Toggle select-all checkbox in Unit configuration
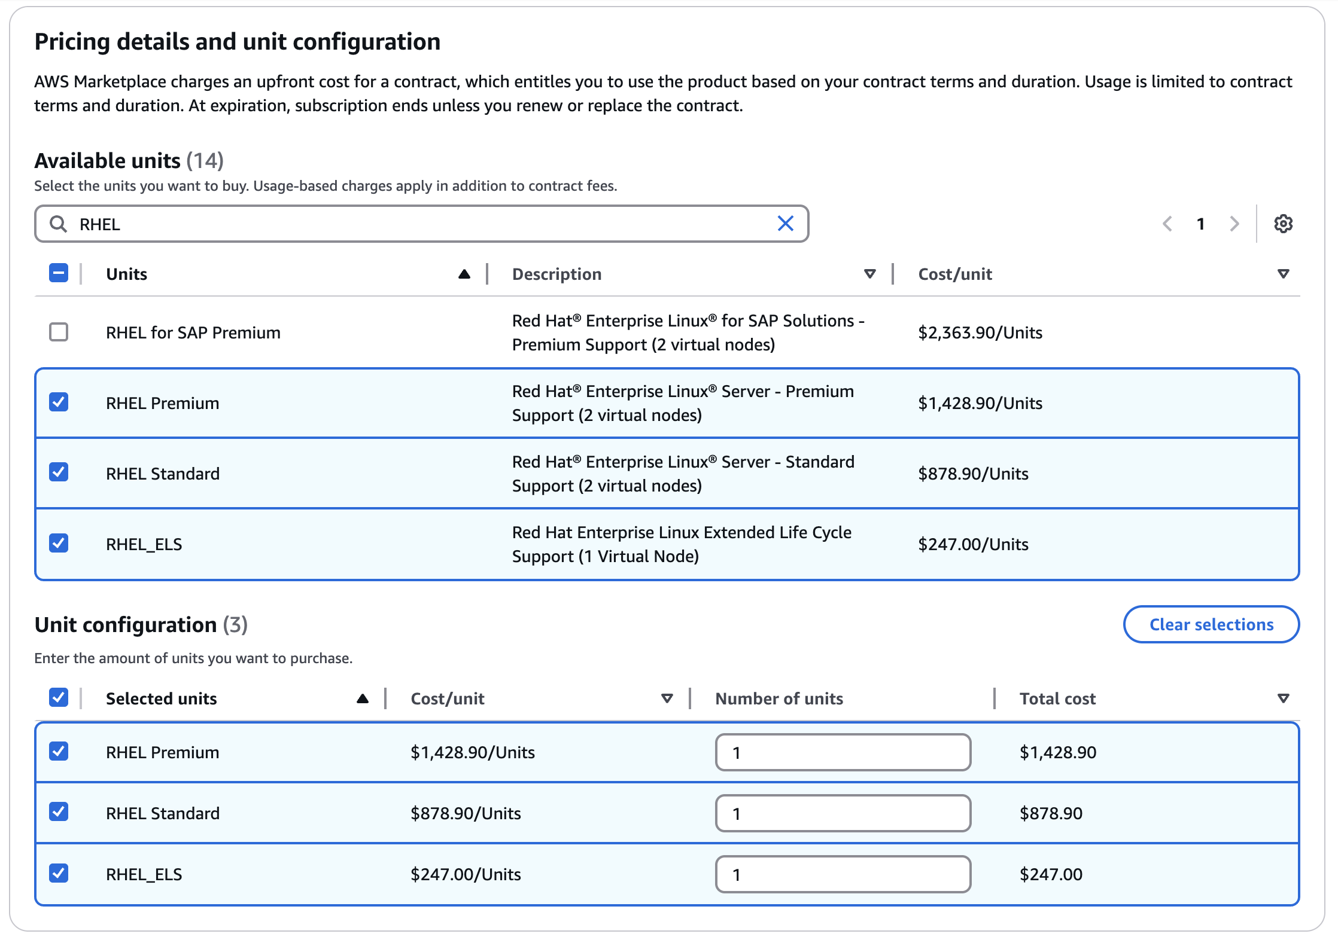The width and height of the screenshot is (1338, 946). coord(59,697)
